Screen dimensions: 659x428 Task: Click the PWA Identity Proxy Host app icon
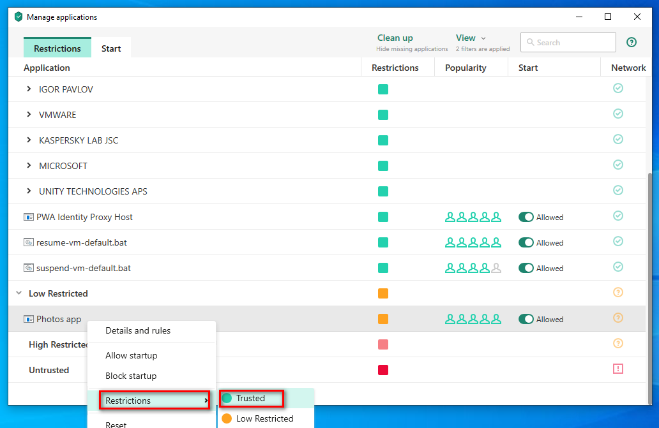(x=29, y=217)
